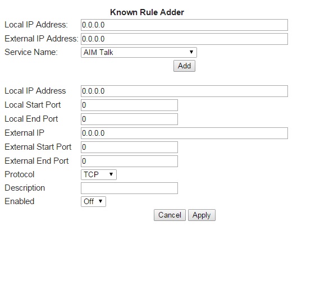311x286 pixels.
Task: Click the Service Name dropdown arrow
Action: coord(191,52)
